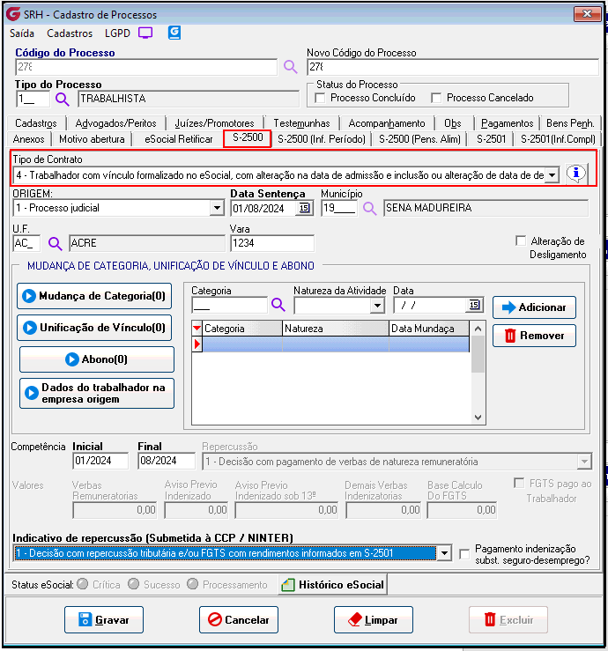Switch to Advogados/Peritos tab
This screenshot has width=608, height=651.
pyautogui.click(x=115, y=123)
